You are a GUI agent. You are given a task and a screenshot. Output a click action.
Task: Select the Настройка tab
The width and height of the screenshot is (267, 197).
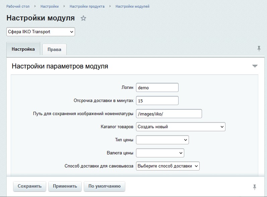coord(23,49)
